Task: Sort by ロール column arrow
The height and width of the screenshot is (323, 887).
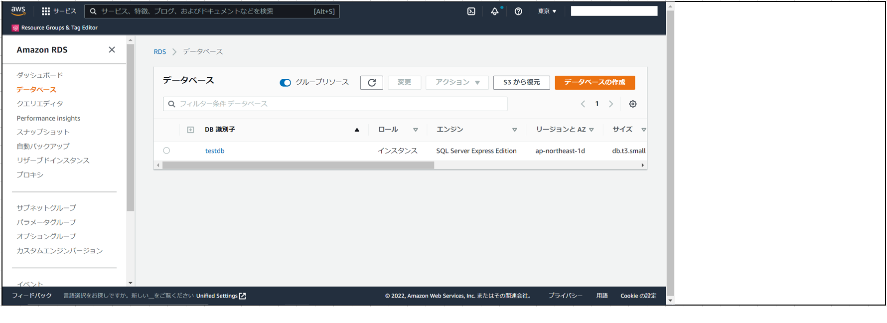Action: click(416, 130)
